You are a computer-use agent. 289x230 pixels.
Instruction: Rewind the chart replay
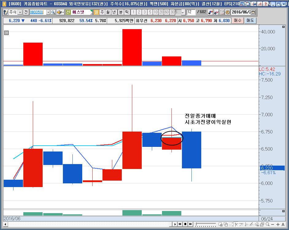pos(180,224)
